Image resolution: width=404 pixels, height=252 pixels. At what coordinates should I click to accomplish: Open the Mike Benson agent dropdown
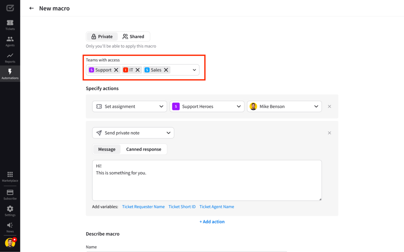click(284, 106)
